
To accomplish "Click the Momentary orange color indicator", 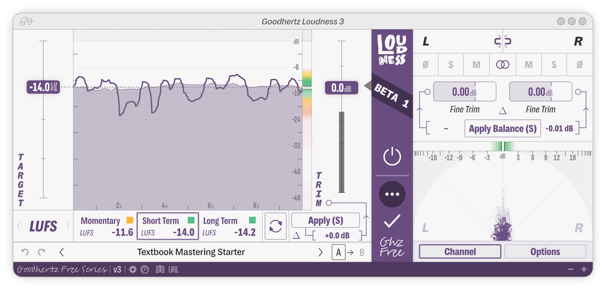I will 130,220.
